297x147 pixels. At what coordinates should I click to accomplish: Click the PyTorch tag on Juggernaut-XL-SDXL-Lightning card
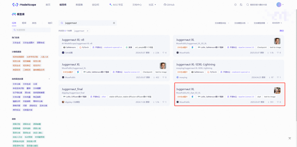[212, 72]
